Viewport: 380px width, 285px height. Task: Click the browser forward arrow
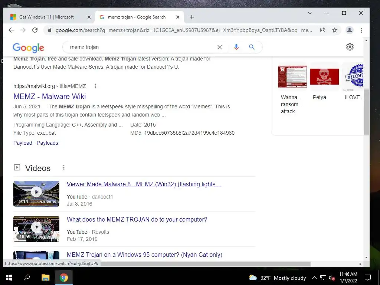(x=23, y=30)
